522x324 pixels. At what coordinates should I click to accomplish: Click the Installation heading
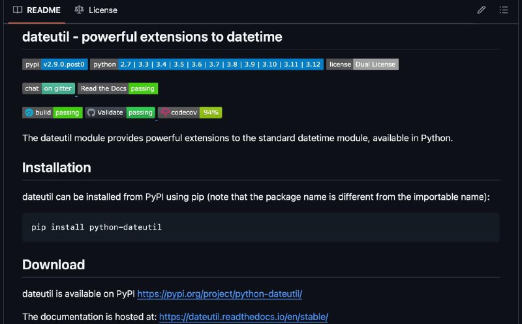pyautogui.click(x=57, y=168)
